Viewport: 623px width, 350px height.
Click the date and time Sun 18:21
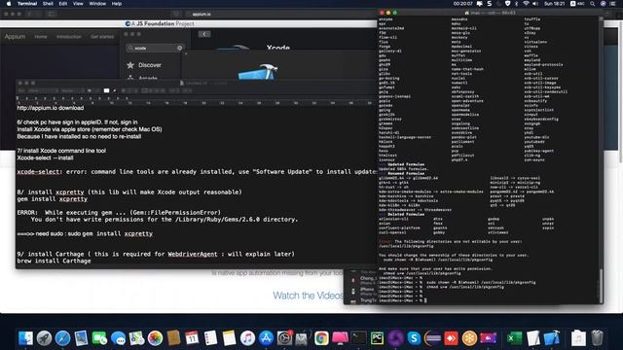pyautogui.click(x=554, y=4)
